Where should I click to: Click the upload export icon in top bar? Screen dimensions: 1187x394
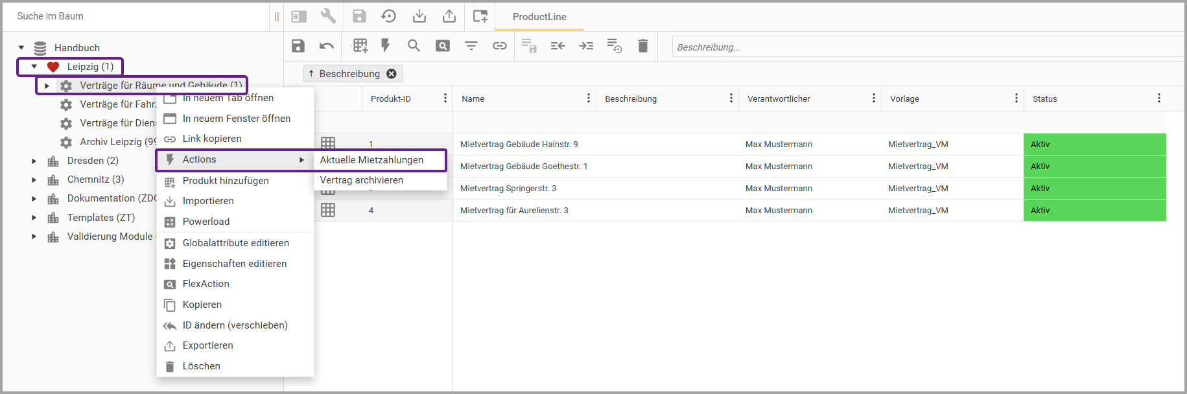[449, 16]
